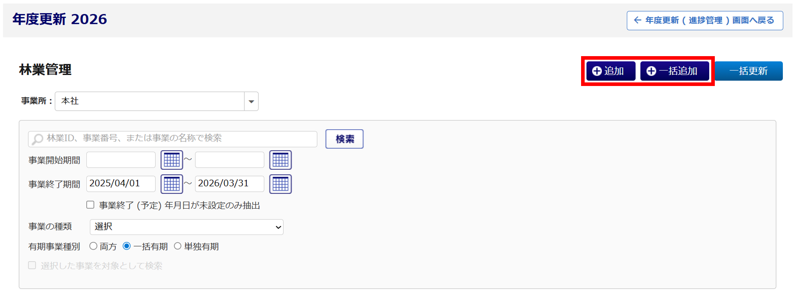
Task: Open the 事業の種類 select dropdown
Action: click(186, 227)
